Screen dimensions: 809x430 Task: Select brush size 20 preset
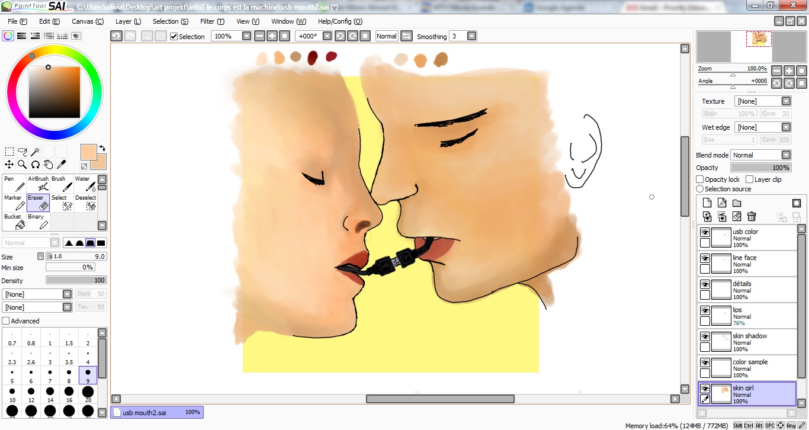pyautogui.click(x=88, y=394)
